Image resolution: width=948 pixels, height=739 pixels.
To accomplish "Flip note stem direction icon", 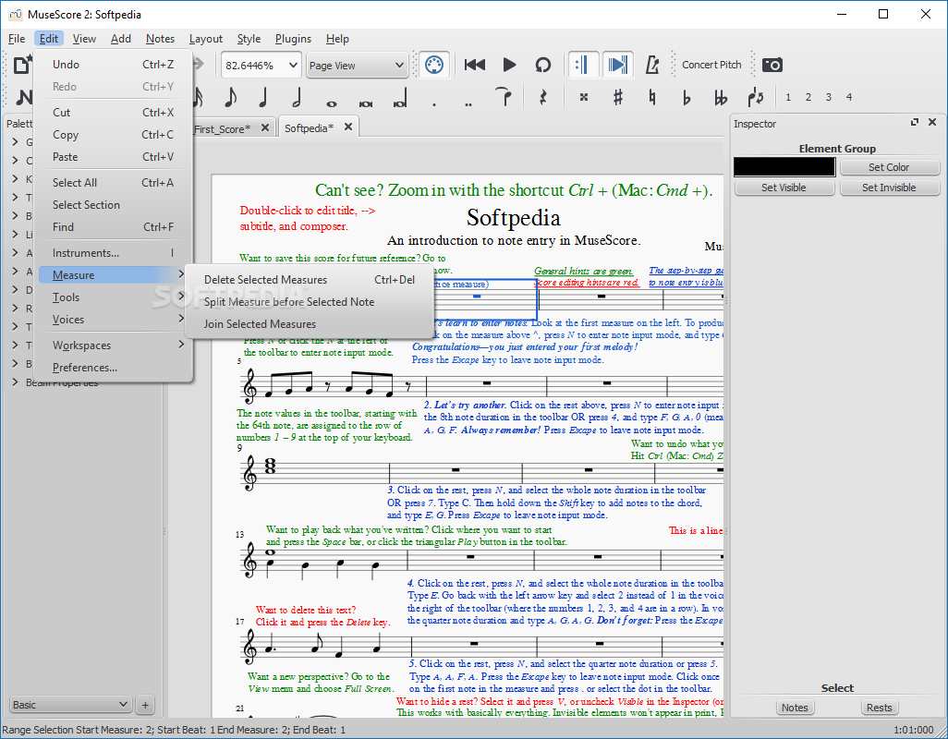I will click(755, 97).
